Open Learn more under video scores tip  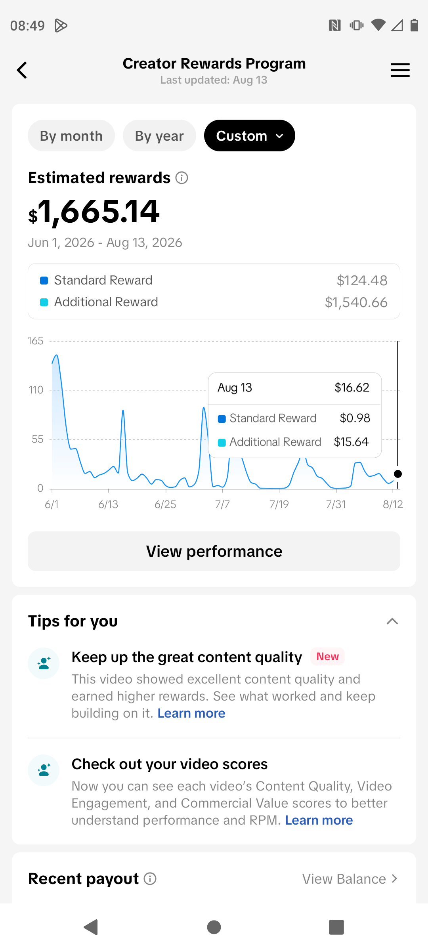point(319,820)
